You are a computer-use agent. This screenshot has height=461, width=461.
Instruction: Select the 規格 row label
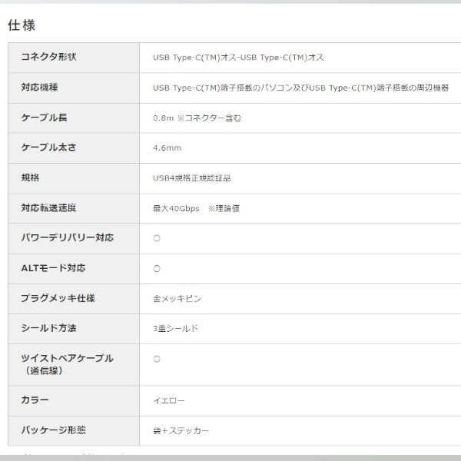[30, 177]
